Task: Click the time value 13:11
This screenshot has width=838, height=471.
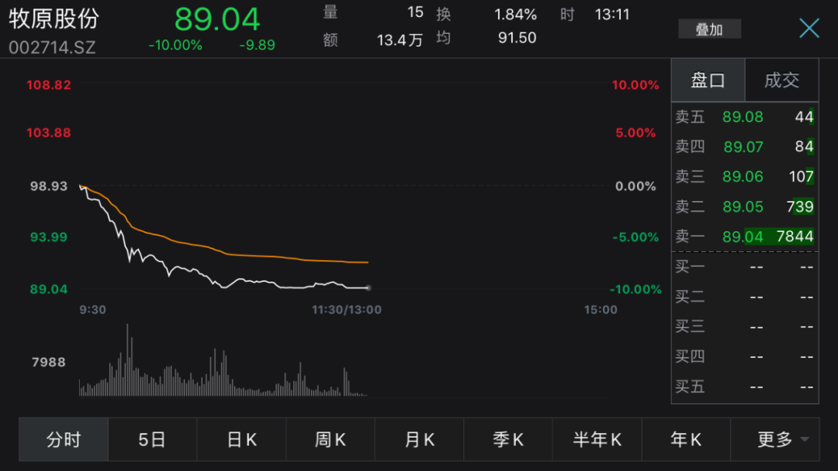Action: [612, 15]
